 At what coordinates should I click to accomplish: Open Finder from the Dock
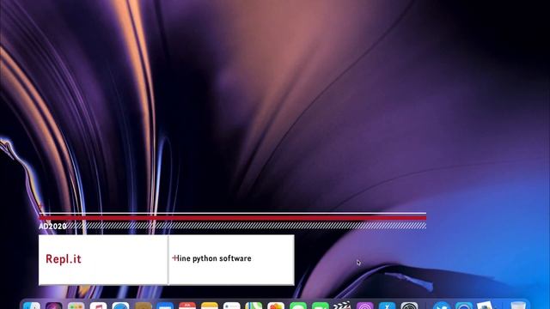pyautogui.click(x=32, y=306)
